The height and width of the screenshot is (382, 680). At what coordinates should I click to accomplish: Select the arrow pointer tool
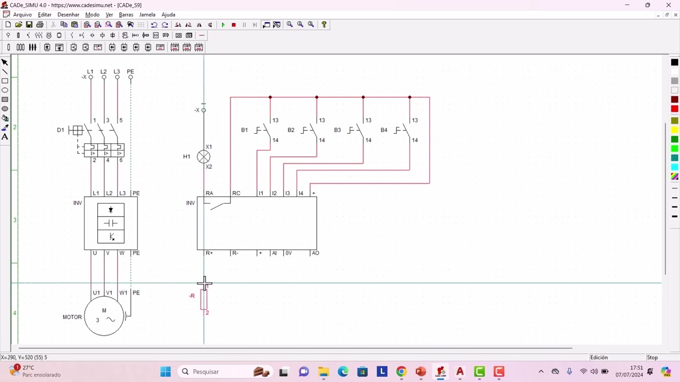tap(5, 62)
